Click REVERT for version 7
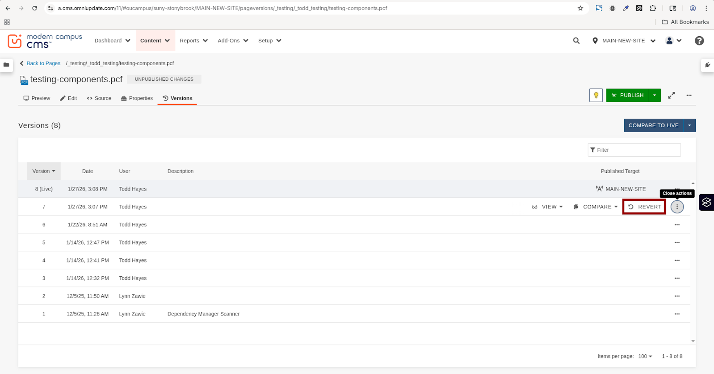 coord(645,207)
